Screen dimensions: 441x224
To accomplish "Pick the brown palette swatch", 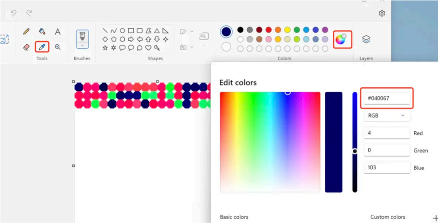I will click(259, 39).
